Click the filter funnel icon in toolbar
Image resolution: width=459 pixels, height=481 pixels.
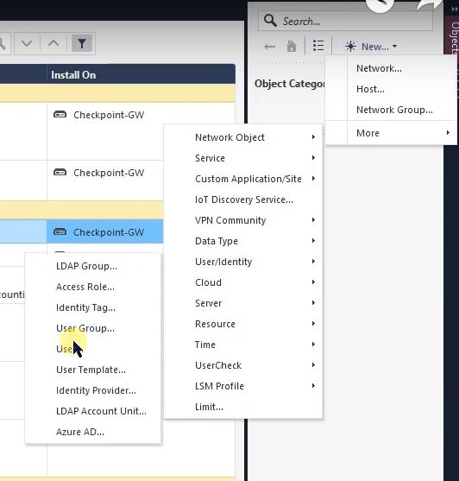[81, 43]
